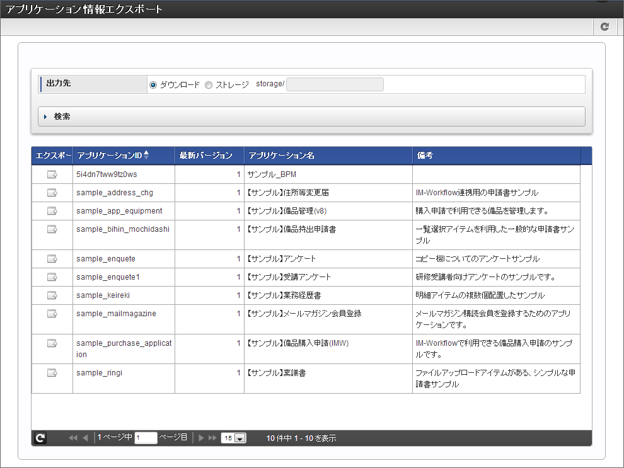Viewport: 624px width, 468px height.
Task: Click the last page arrow icon
Action: click(212, 437)
